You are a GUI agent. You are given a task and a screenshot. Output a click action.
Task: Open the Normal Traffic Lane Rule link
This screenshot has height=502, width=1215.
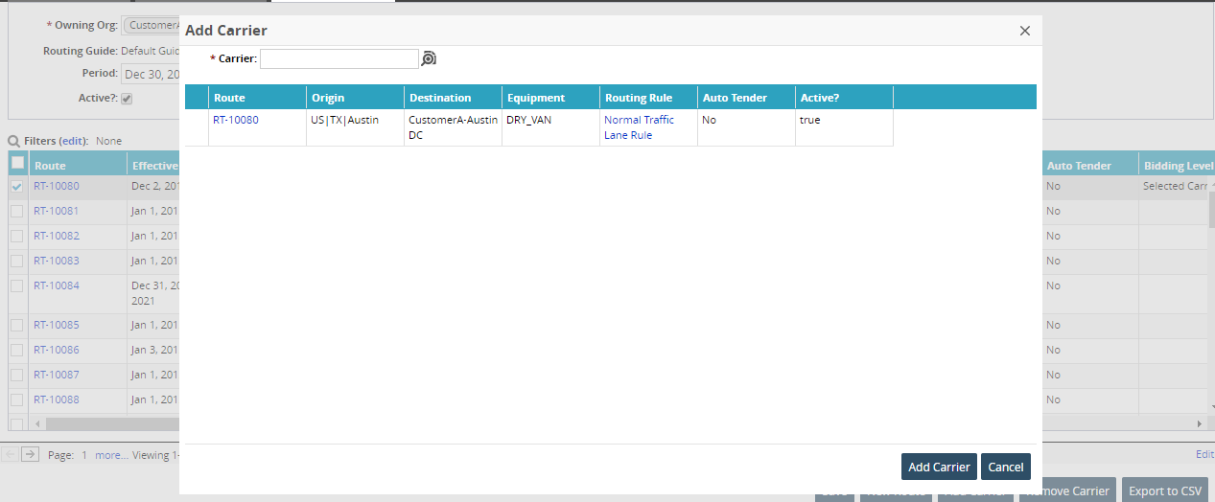pos(639,127)
